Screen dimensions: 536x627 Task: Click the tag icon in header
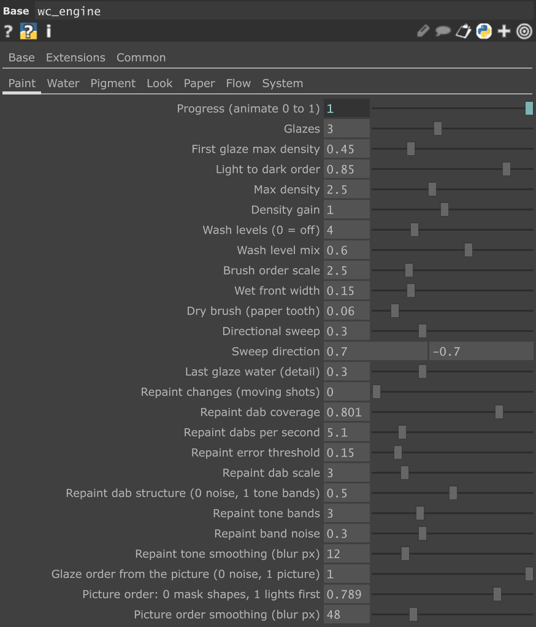pyautogui.click(x=464, y=31)
